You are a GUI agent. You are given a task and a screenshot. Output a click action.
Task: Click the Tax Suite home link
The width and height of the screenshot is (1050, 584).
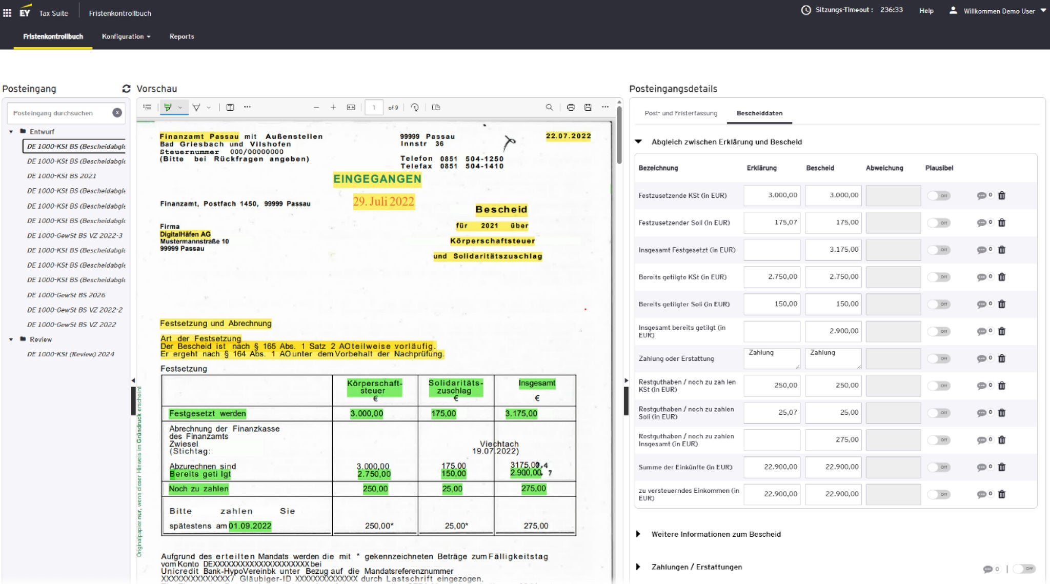click(53, 13)
